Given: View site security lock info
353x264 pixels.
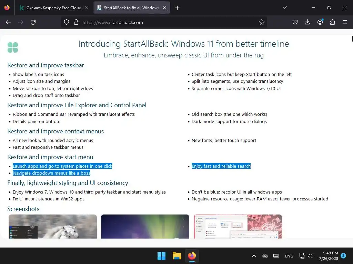Looking at the screenshot, I should [76, 22].
